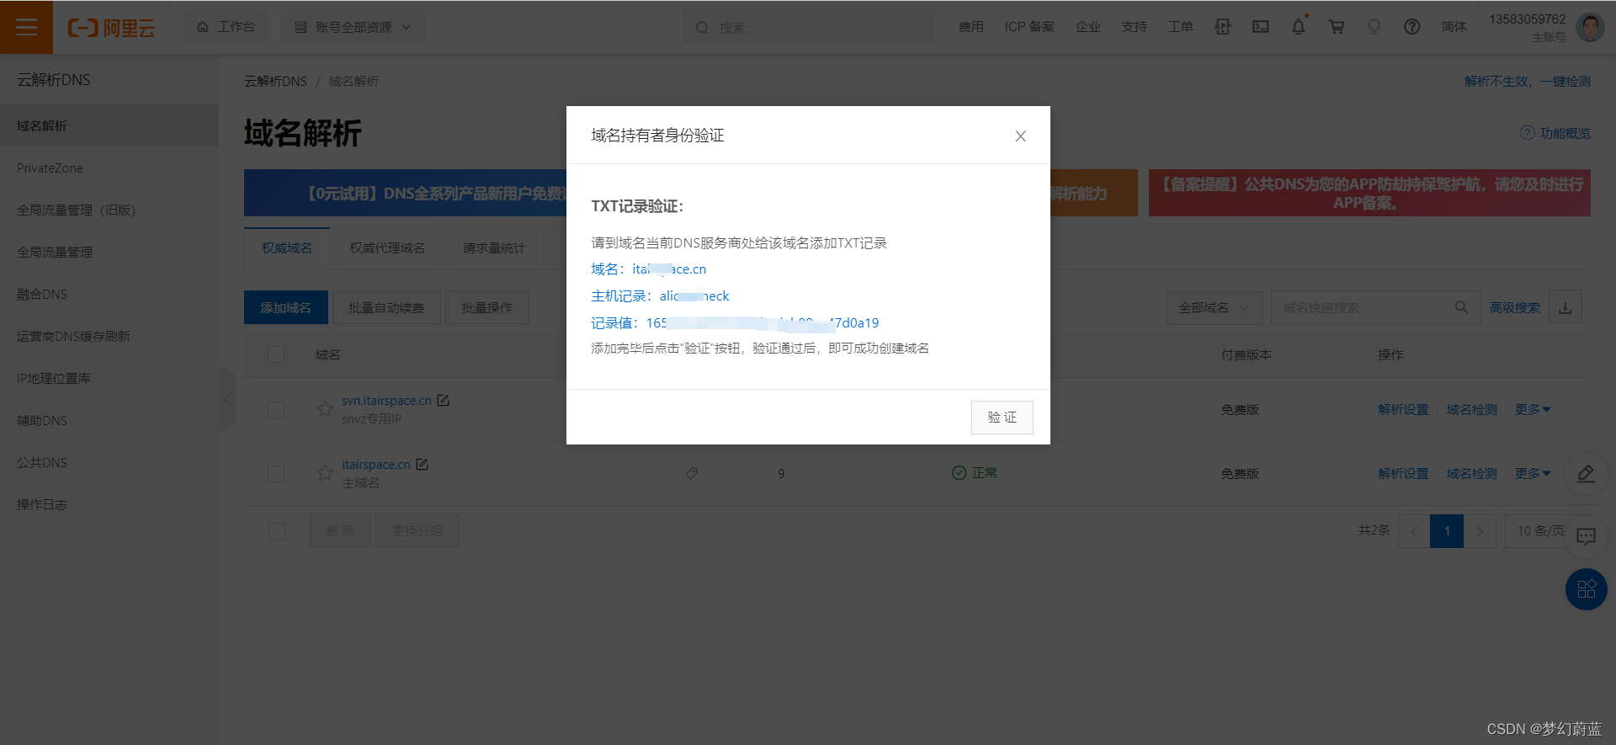Click the 批量自动续费 button
The height and width of the screenshot is (745, 1616).
click(386, 307)
